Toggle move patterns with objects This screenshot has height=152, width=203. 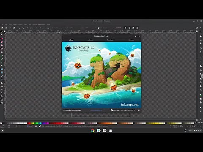pos(137,28)
